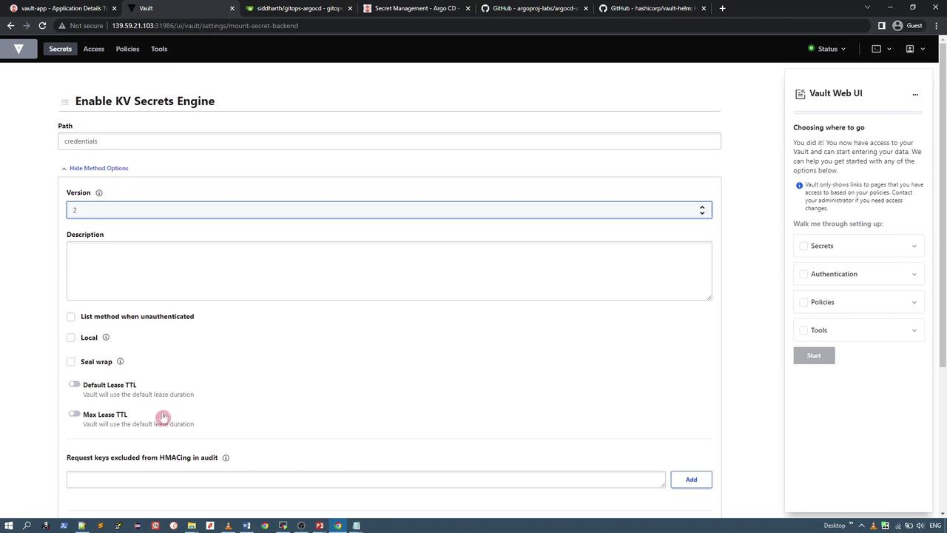Open the Tools navigation tab
947x533 pixels.
pos(159,49)
